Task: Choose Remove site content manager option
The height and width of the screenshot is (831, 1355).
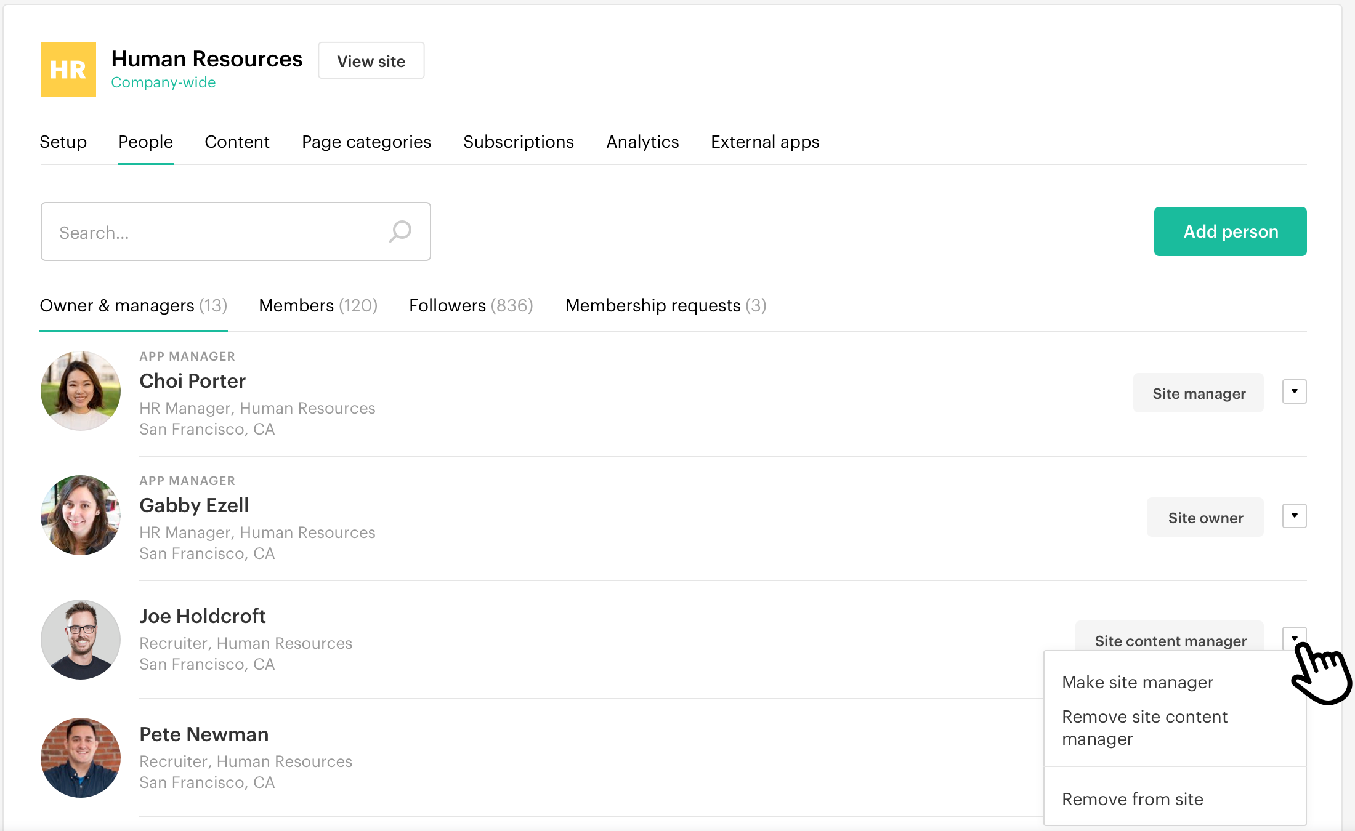Action: 1144,728
